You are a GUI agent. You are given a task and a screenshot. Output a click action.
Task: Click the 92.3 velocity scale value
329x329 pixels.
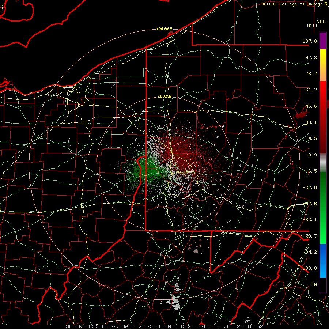(x=311, y=57)
